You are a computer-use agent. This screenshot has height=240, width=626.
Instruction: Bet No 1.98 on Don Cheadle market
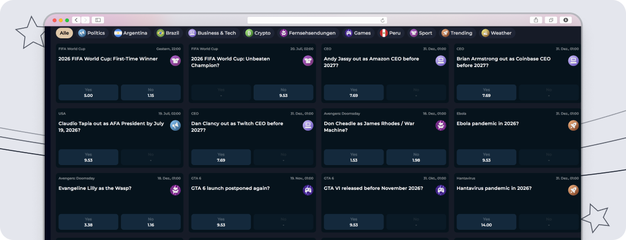tap(416, 157)
